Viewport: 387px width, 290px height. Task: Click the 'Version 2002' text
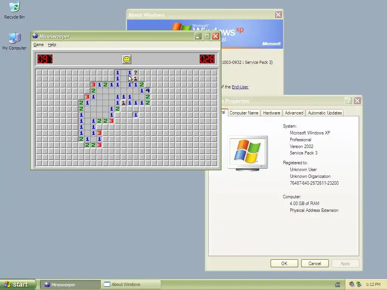coord(301,146)
